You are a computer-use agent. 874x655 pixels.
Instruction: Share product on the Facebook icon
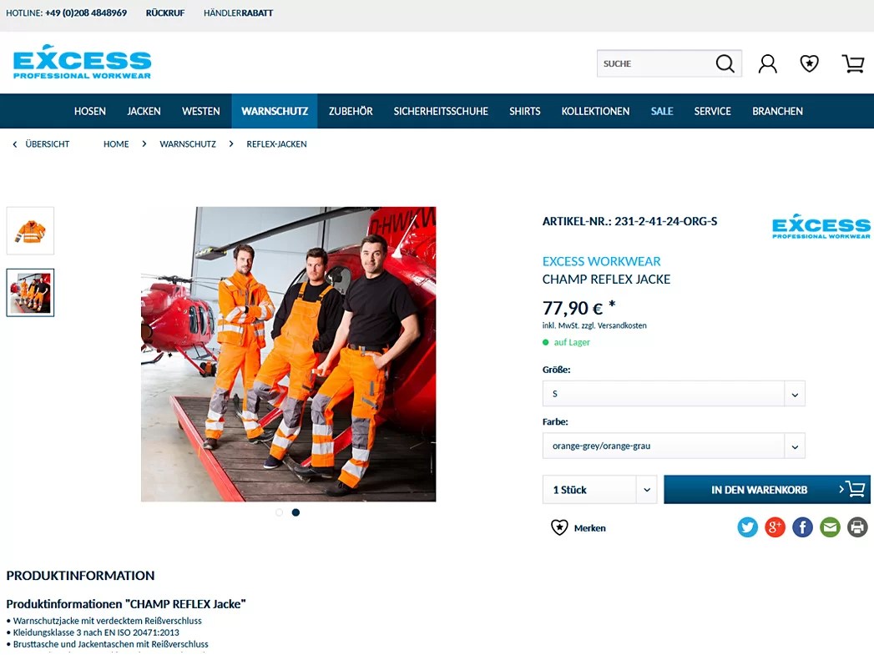point(802,527)
